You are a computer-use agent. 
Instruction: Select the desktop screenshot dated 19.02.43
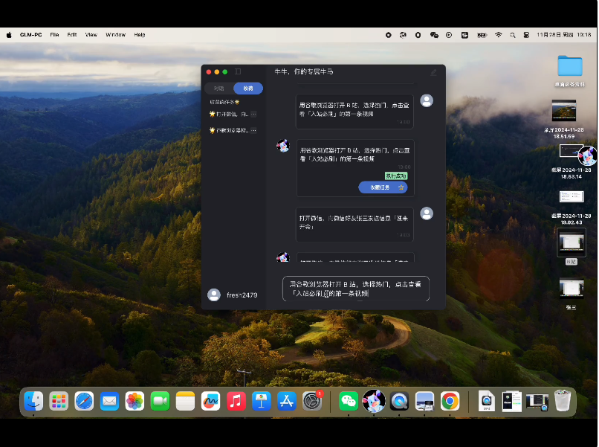pos(572,196)
